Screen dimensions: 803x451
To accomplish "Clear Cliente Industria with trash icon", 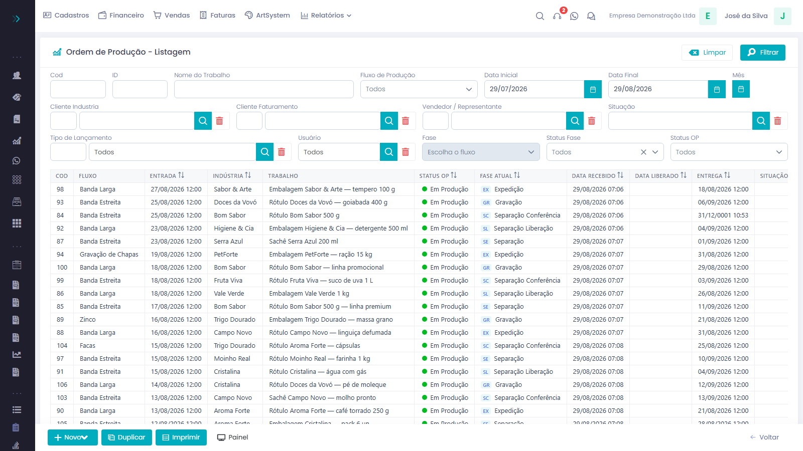I will point(219,121).
